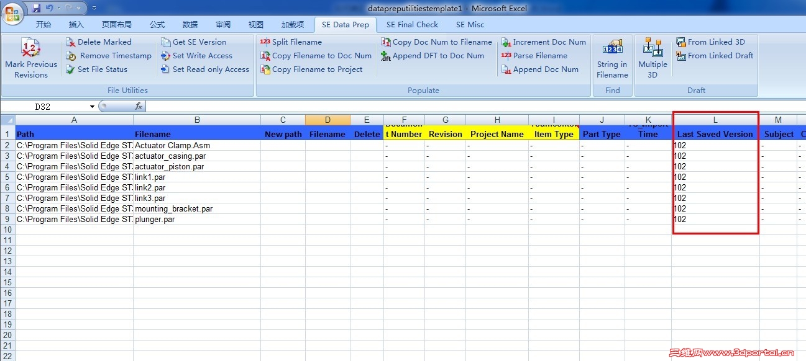Undo last action in quick access toolbar
Image resolution: width=806 pixels, height=361 pixels.
(x=50, y=8)
